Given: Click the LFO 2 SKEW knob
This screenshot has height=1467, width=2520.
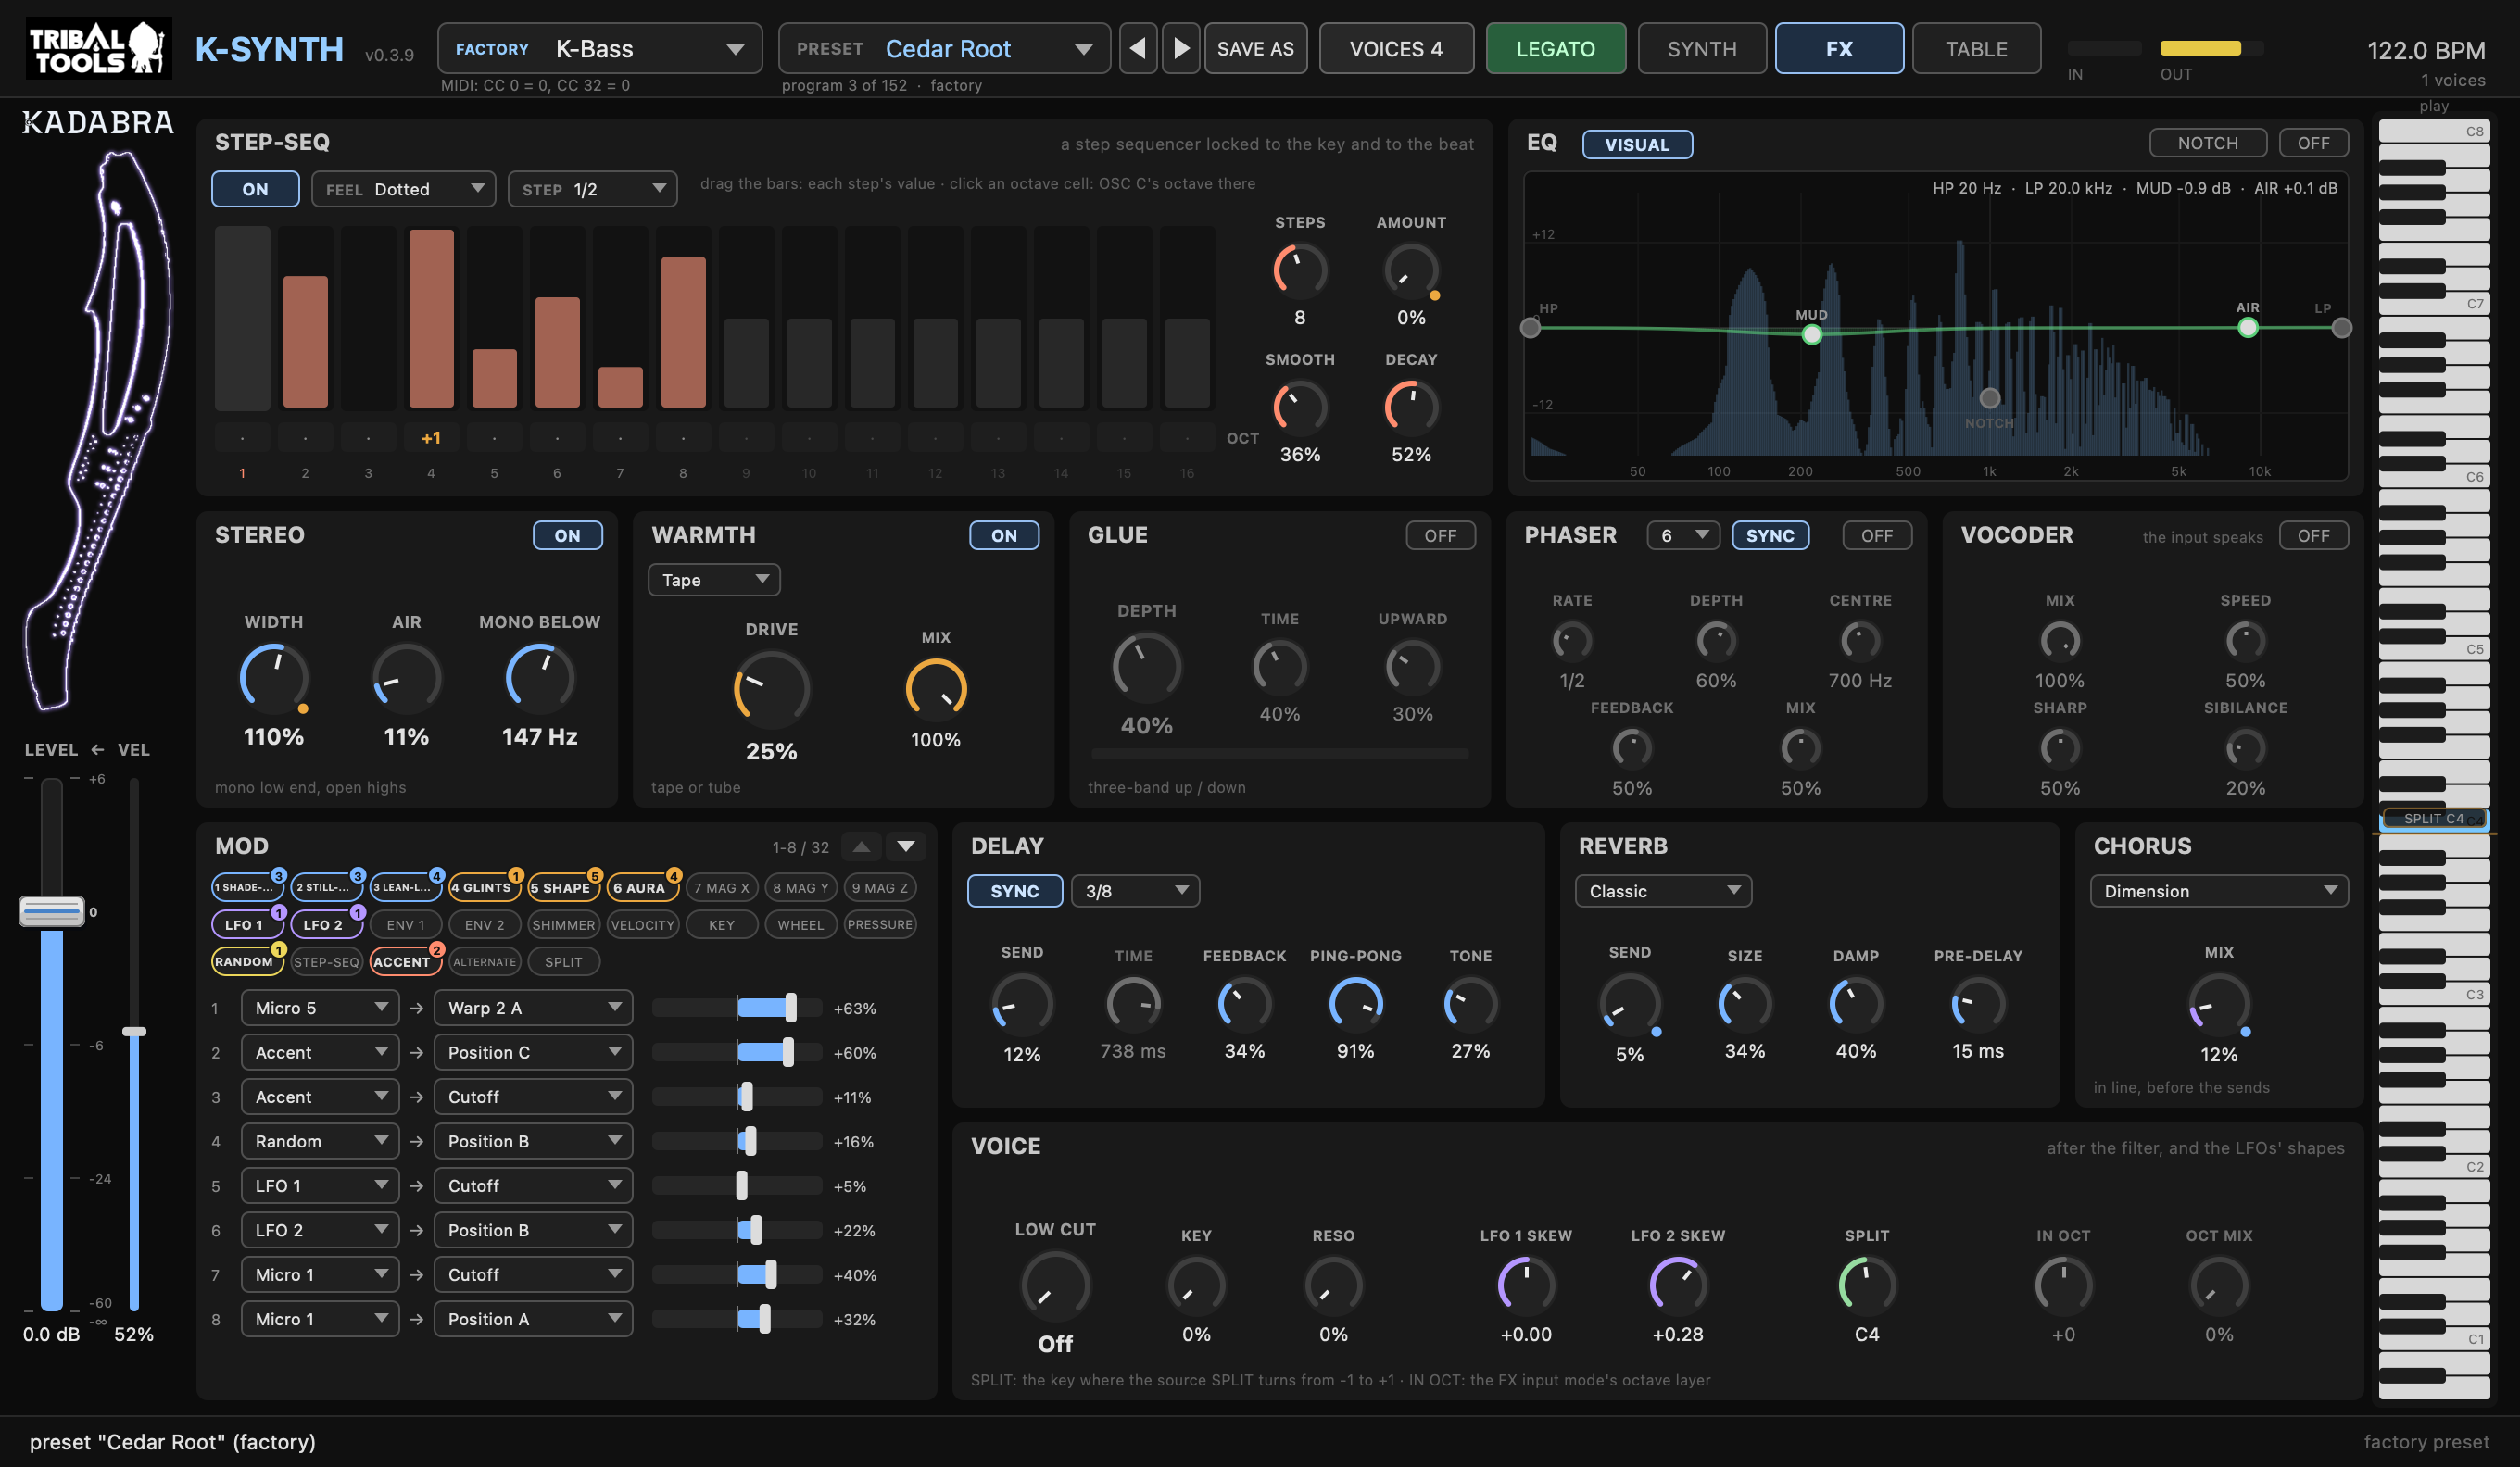Looking at the screenshot, I should 1677,1285.
